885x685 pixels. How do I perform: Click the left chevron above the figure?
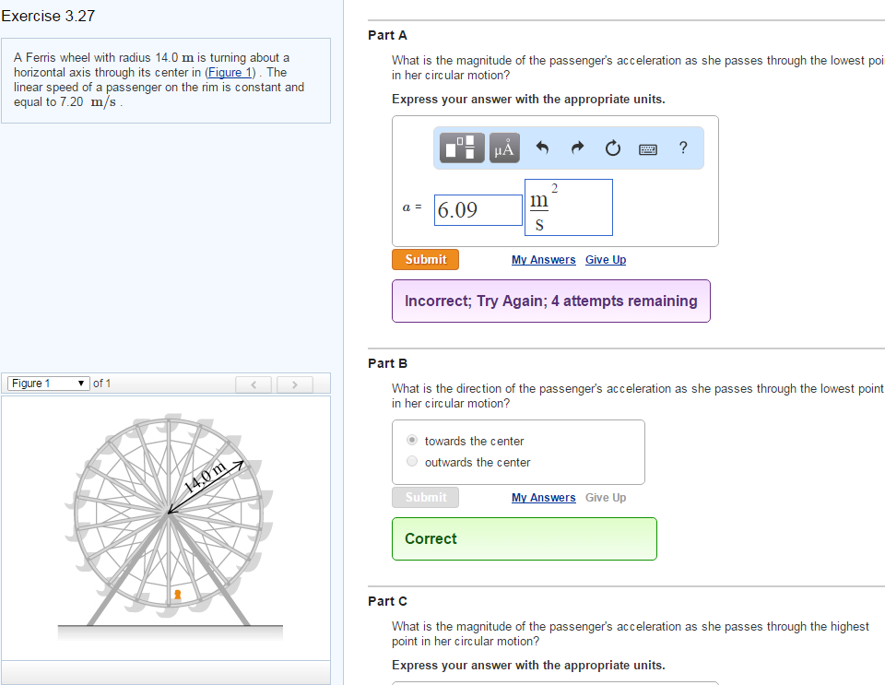point(254,384)
